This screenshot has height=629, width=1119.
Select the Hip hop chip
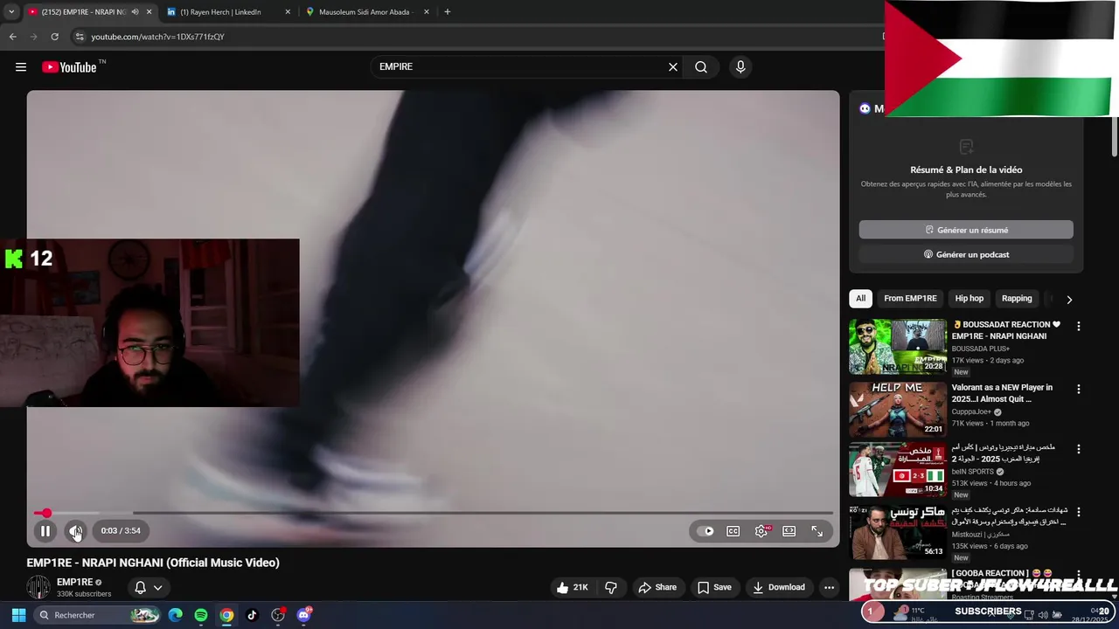[969, 299]
